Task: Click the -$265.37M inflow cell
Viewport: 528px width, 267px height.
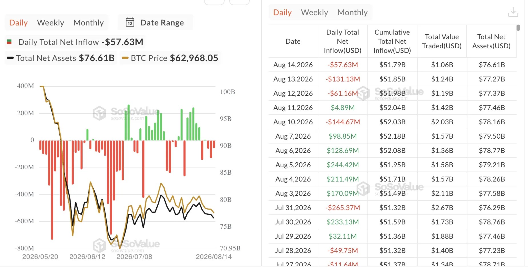Action: [343, 208]
